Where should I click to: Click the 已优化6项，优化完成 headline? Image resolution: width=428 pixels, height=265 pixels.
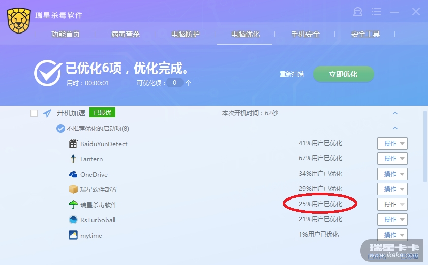pyautogui.click(x=127, y=68)
